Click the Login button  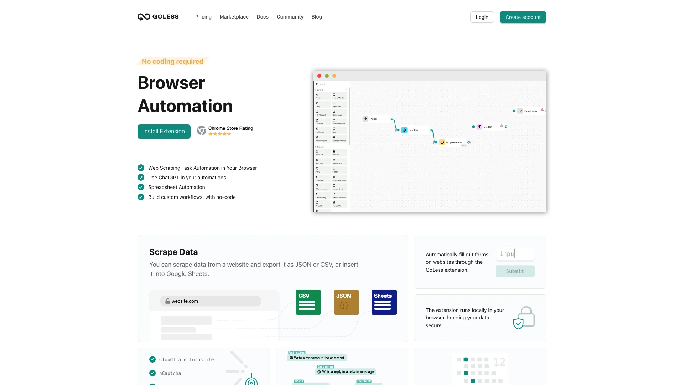[x=482, y=17]
